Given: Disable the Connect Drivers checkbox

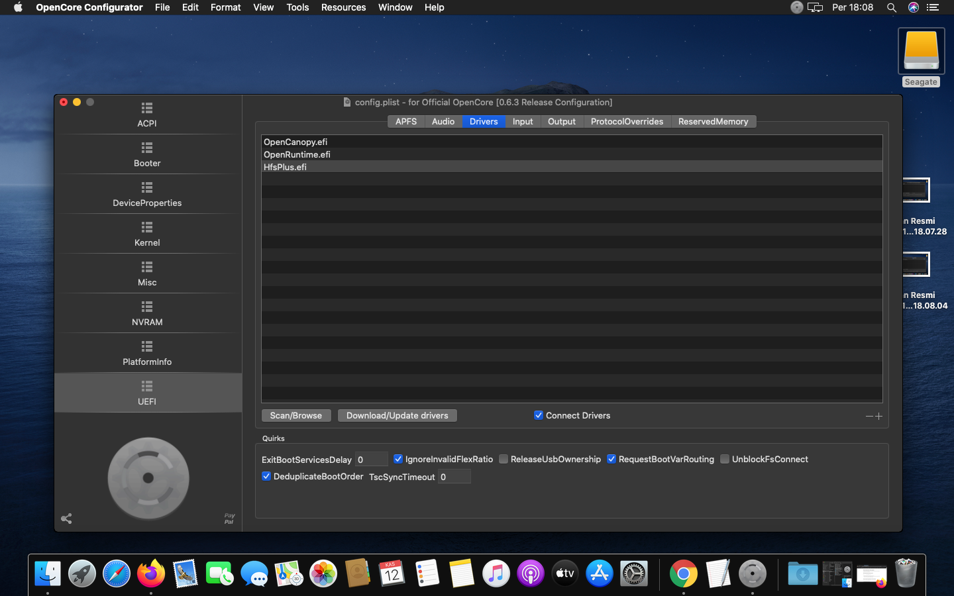Looking at the screenshot, I should click(x=539, y=415).
